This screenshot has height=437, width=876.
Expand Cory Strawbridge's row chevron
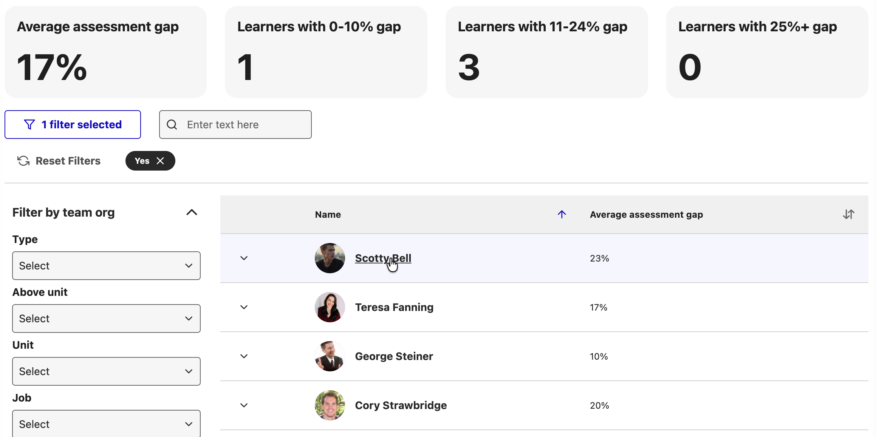tap(244, 405)
